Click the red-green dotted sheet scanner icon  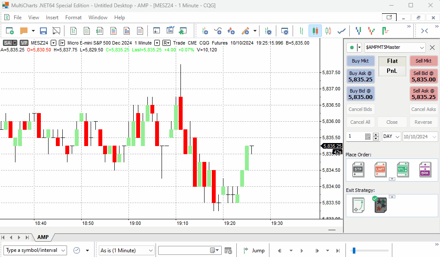(x=87, y=31)
